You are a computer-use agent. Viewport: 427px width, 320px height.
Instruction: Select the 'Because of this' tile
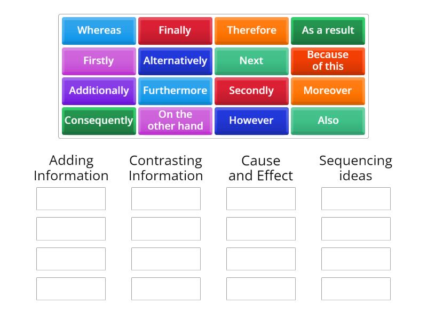click(328, 61)
